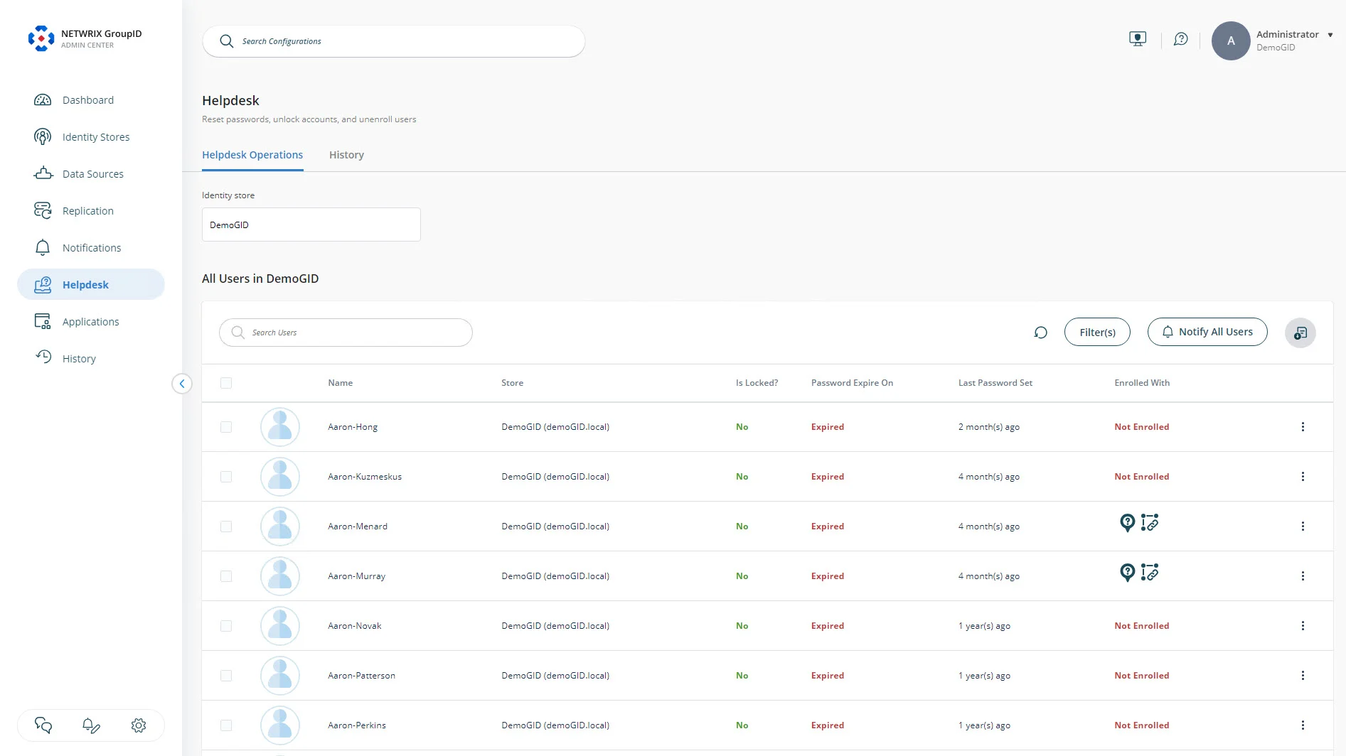Screen dimensions: 1346x756
Task: Open the three-dot menu for Aaron-Hong
Action: coord(1303,427)
